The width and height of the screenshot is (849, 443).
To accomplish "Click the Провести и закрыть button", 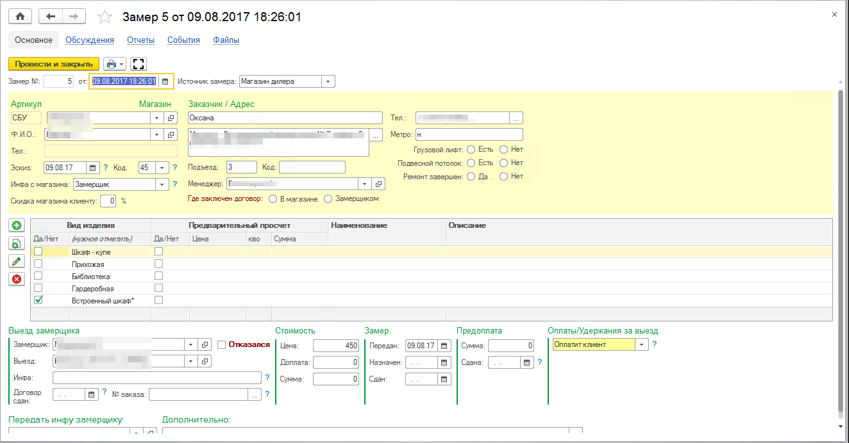I will (54, 64).
